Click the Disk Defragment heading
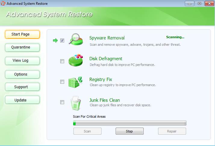Screen dimensions: 215x146 coord(106,59)
